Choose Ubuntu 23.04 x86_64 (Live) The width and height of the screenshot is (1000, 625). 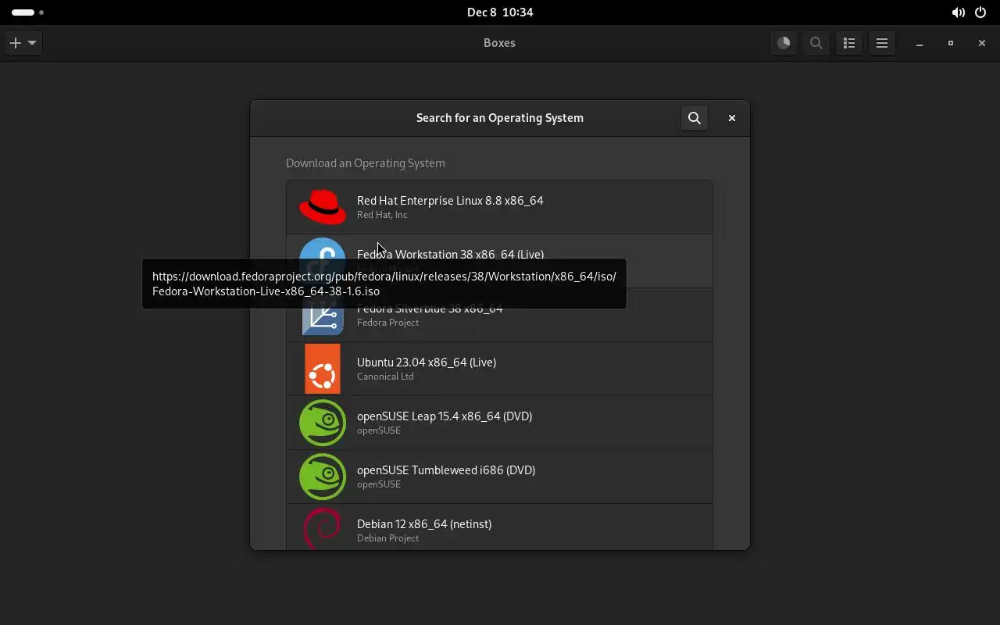point(499,369)
